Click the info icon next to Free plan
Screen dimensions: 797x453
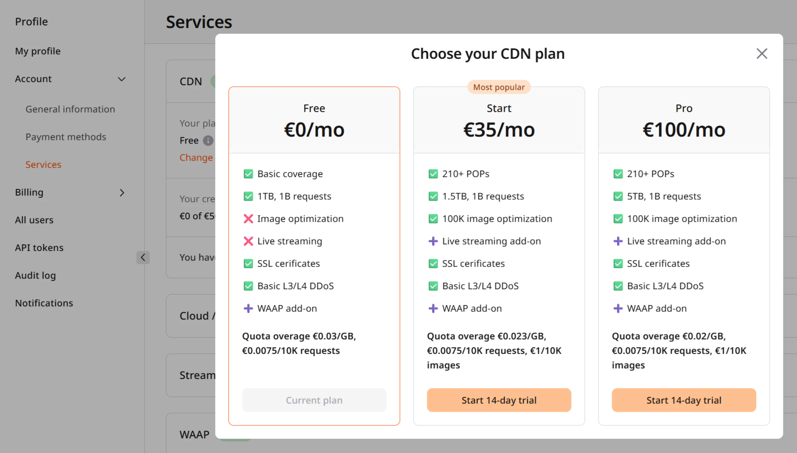point(208,140)
